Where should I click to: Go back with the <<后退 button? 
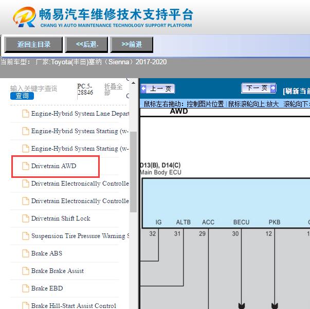[x=86, y=45]
